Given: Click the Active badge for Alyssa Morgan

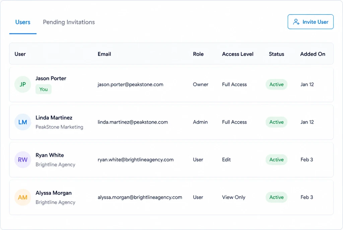Looking at the screenshot, I should [x=276, y=197].
